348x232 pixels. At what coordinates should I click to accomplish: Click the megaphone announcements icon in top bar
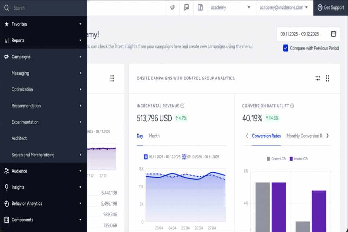[x=173, y=7]
